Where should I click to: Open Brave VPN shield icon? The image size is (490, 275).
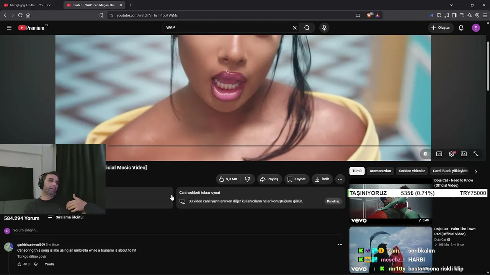(x=477, y=15)
